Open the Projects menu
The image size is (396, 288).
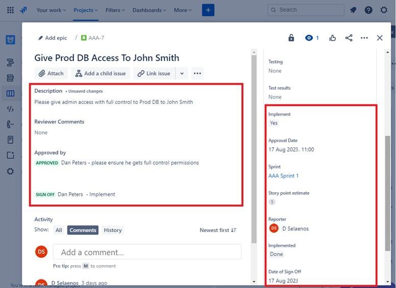(86, 10)
